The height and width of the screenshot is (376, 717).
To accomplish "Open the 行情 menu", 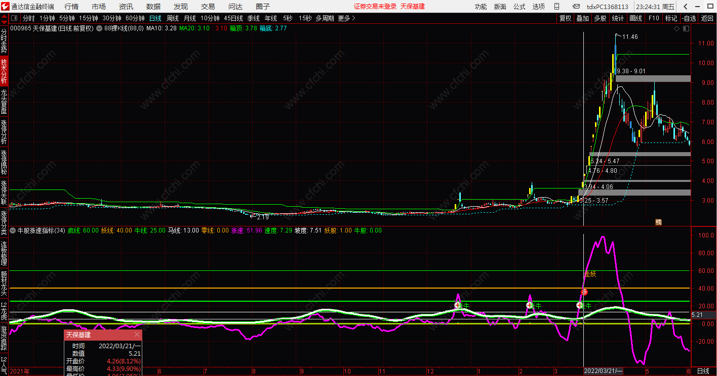I will coord(71,7).
